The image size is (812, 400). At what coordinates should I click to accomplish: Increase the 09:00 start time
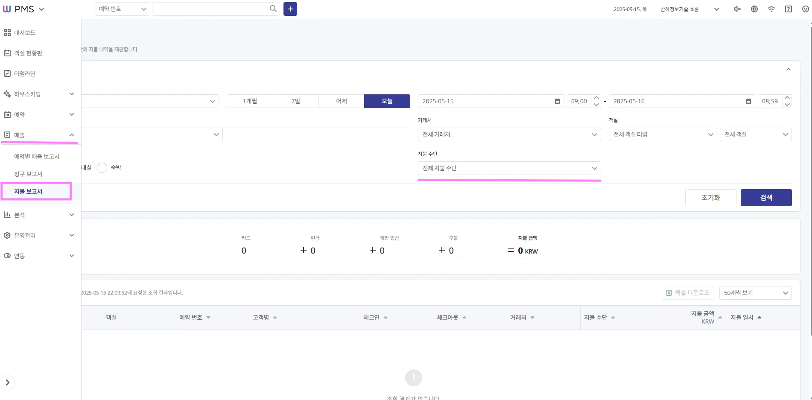pos(596,98)
